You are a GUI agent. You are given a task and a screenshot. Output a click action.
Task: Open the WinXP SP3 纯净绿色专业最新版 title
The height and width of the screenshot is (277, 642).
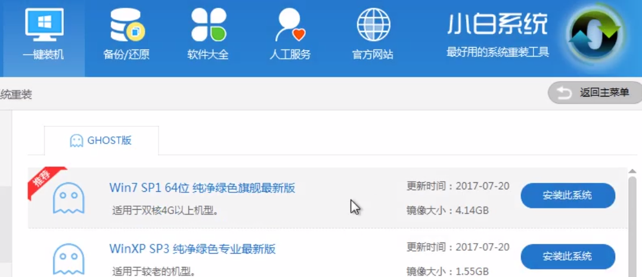coord(192,249)
